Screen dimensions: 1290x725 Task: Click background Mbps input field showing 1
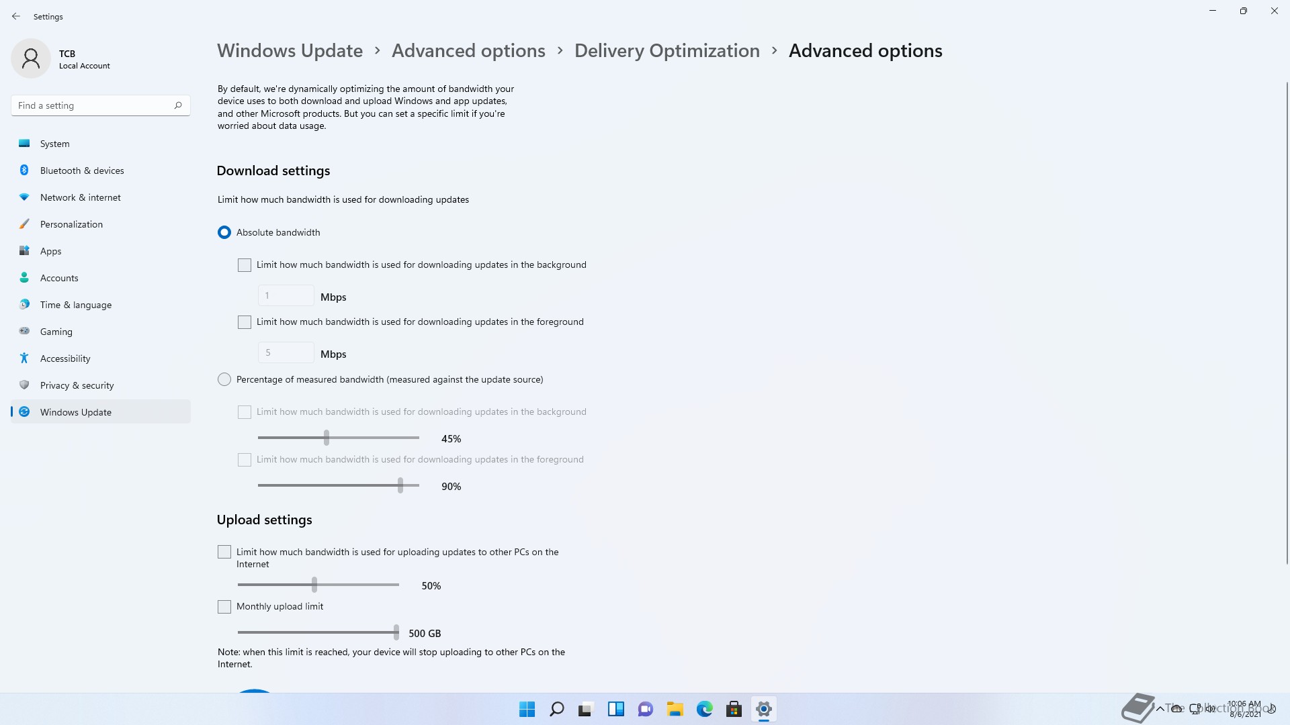[286, 295]
